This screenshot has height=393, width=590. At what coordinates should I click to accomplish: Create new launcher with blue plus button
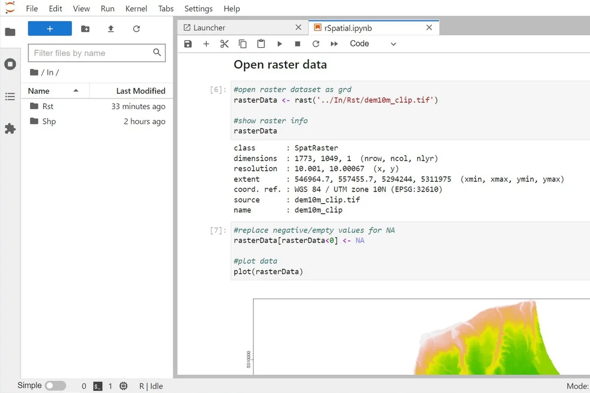click(x=50, y=28)
